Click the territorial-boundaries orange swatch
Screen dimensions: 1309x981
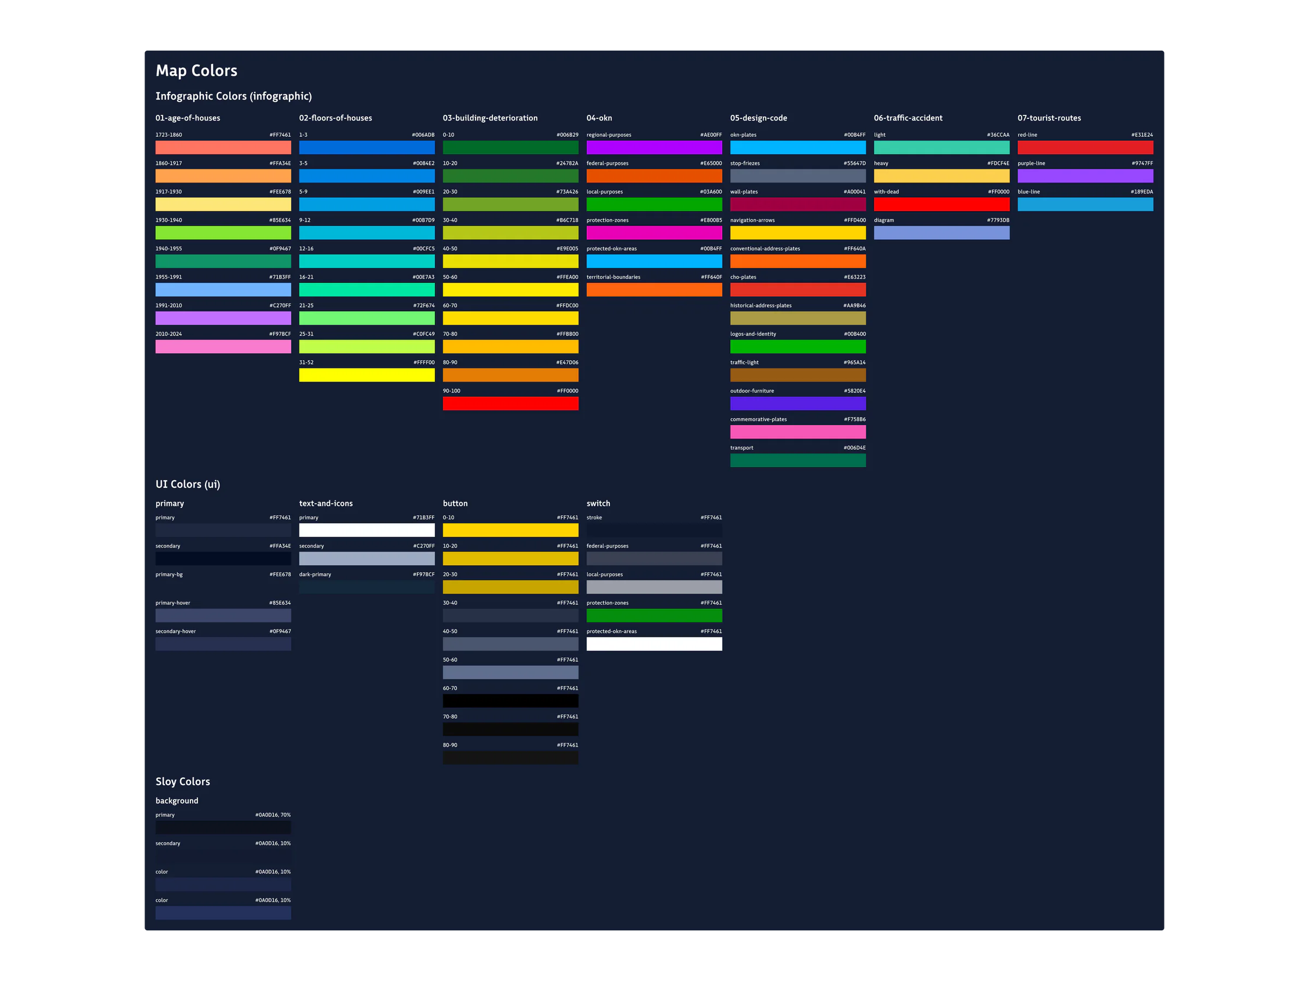(654, 290)
